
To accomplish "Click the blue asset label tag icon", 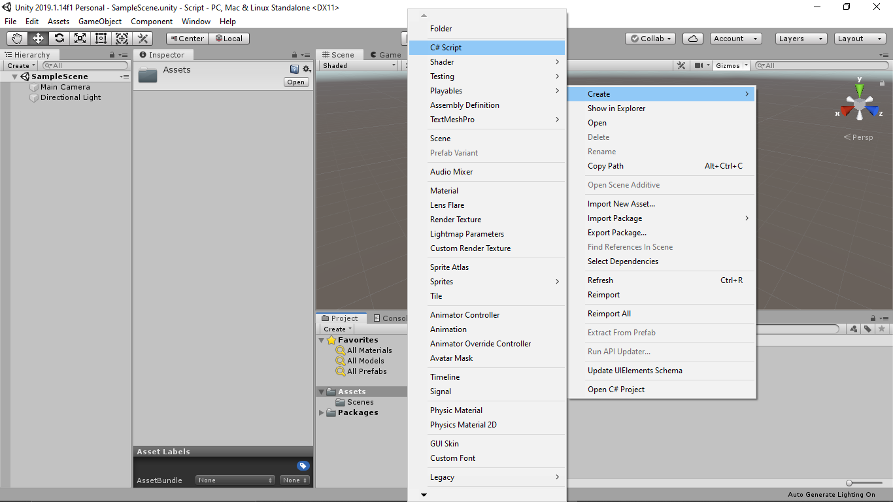I will coord(303,466).
